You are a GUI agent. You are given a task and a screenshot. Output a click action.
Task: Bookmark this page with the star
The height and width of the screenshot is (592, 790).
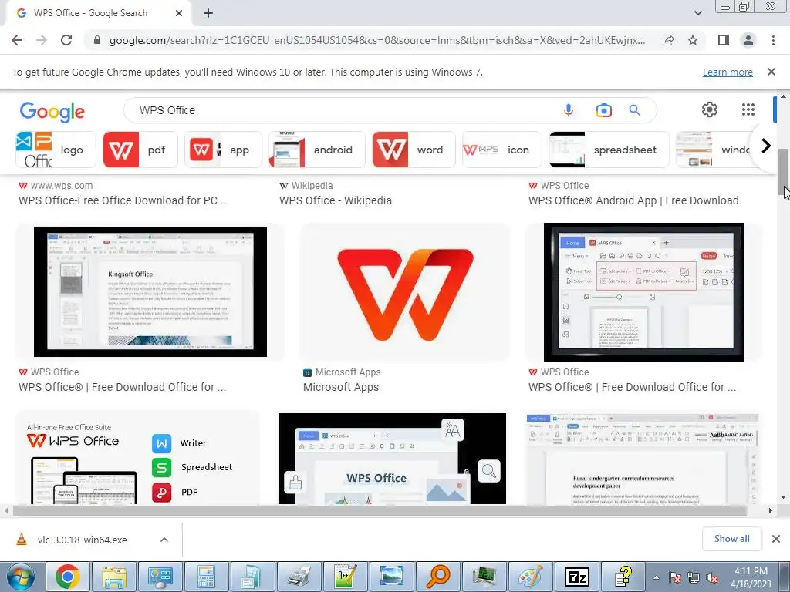693,40
